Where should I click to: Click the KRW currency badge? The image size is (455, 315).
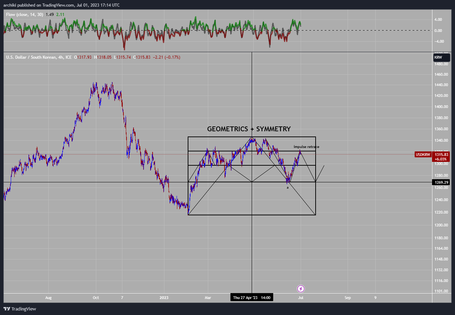[x=442, y=58]
